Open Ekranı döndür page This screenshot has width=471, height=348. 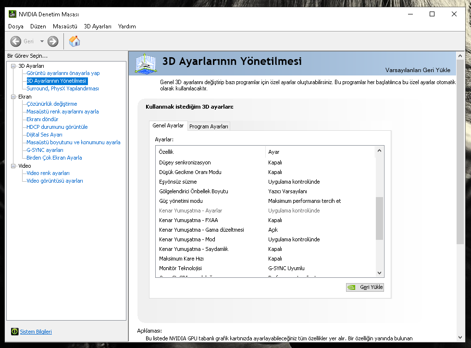[x=42, y=119]
